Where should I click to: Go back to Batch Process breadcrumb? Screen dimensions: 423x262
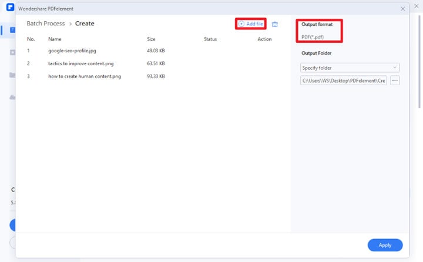pos(46,23)
